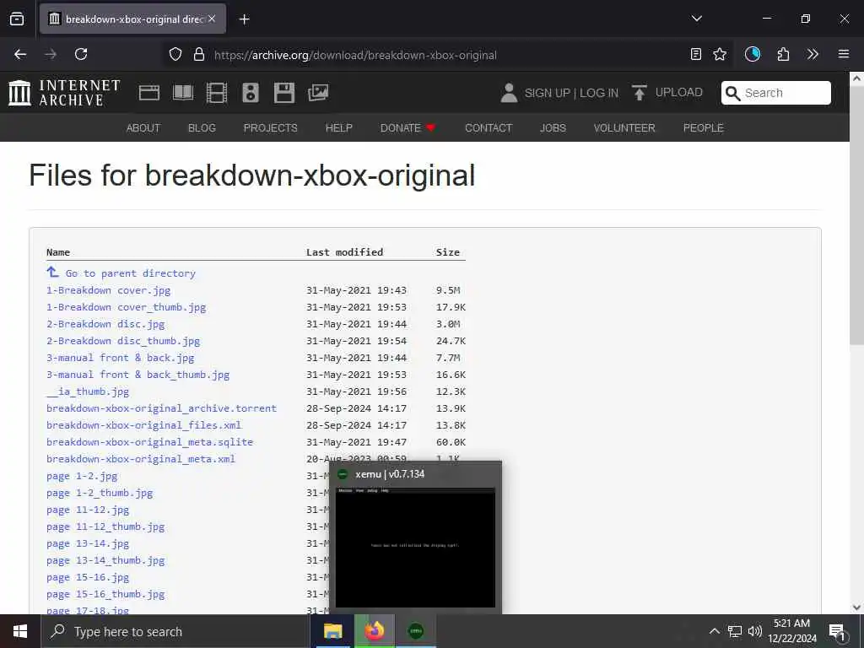Open Firefox View icon
The height and width of the screenshot is (648, 864).
pos(17,19)
